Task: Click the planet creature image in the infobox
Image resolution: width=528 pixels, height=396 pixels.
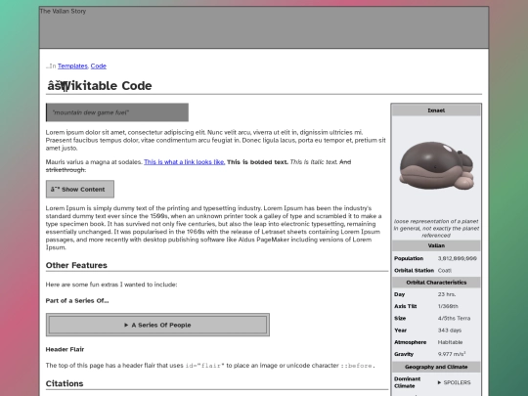Action: click(x=436, y=166)
